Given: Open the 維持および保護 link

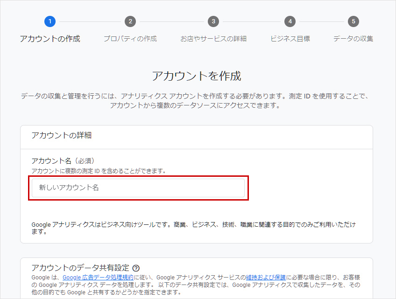Looking at the screenshot, I should [x=266, y=277].
